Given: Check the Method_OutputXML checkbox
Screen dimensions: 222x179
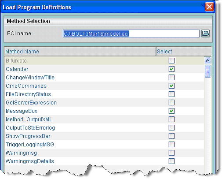Looking at the screenshot, I should pos(171,119).
